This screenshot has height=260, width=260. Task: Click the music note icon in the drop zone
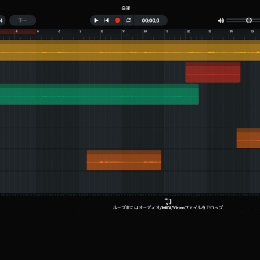click(168, 201)
